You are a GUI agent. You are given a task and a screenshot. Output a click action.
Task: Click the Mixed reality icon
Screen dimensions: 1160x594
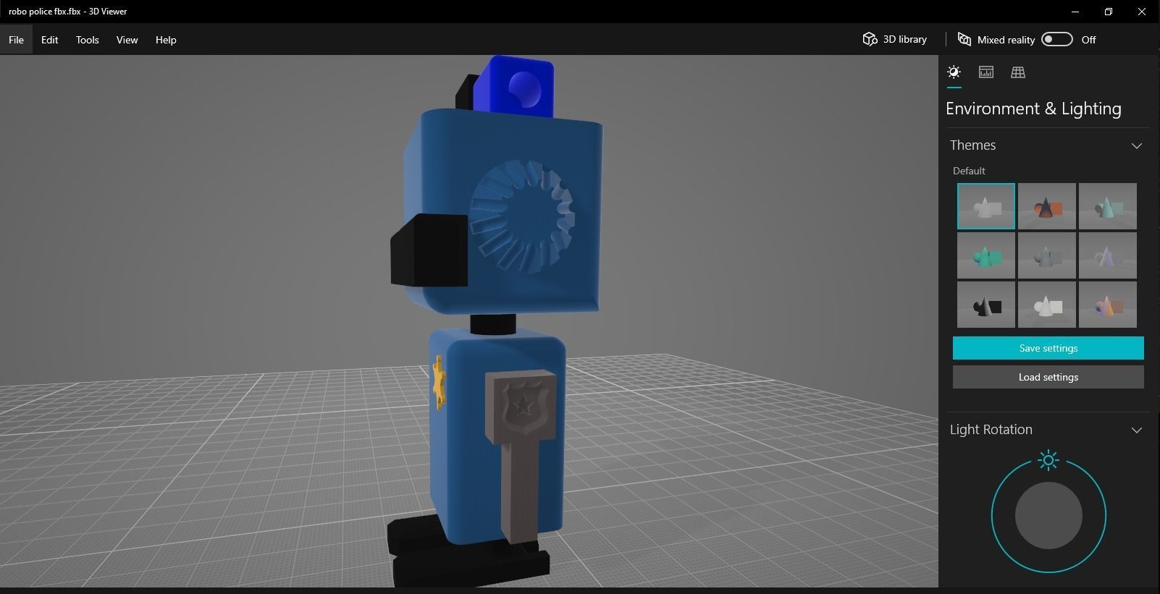(964, 39)
